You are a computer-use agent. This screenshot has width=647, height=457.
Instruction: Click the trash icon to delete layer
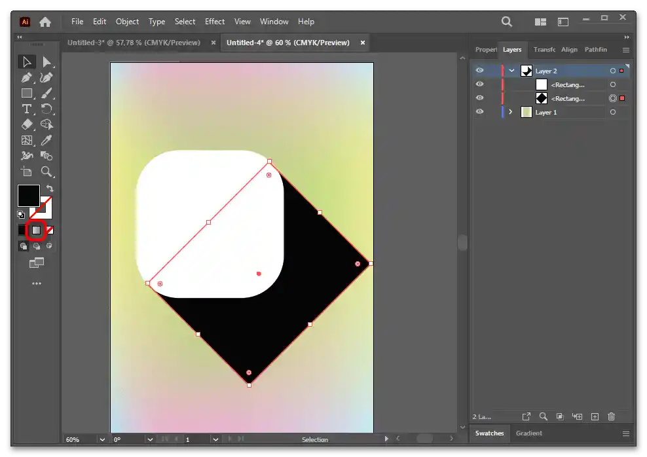[x=611, y=416]
